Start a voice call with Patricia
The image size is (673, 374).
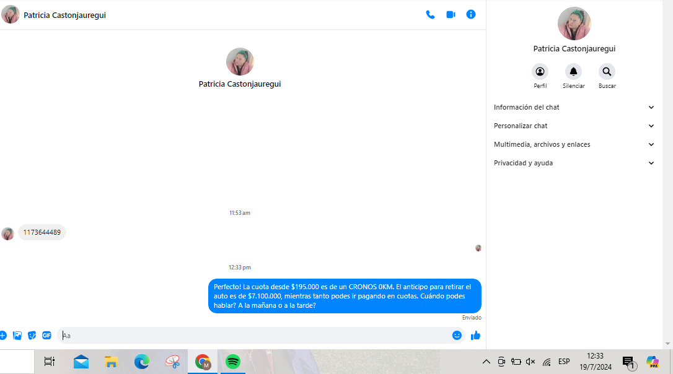[430, 15]
